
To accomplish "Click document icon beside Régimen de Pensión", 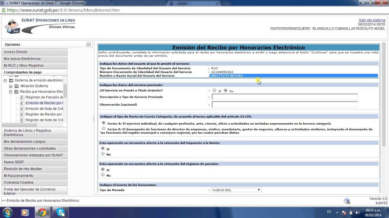I will [x=22, y=97].
